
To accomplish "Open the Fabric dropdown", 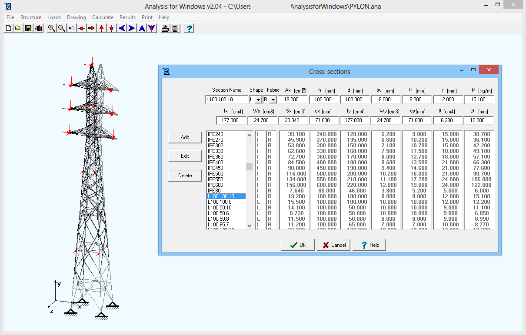I will (x=273, y=100).
